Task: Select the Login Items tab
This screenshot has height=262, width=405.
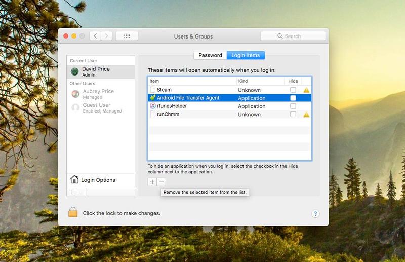Action: point(246,55)
